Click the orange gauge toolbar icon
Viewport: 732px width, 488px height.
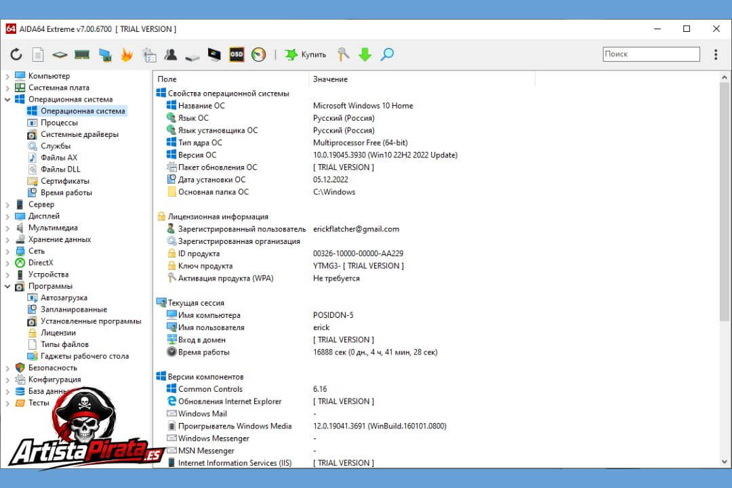[x=259, y=55]
